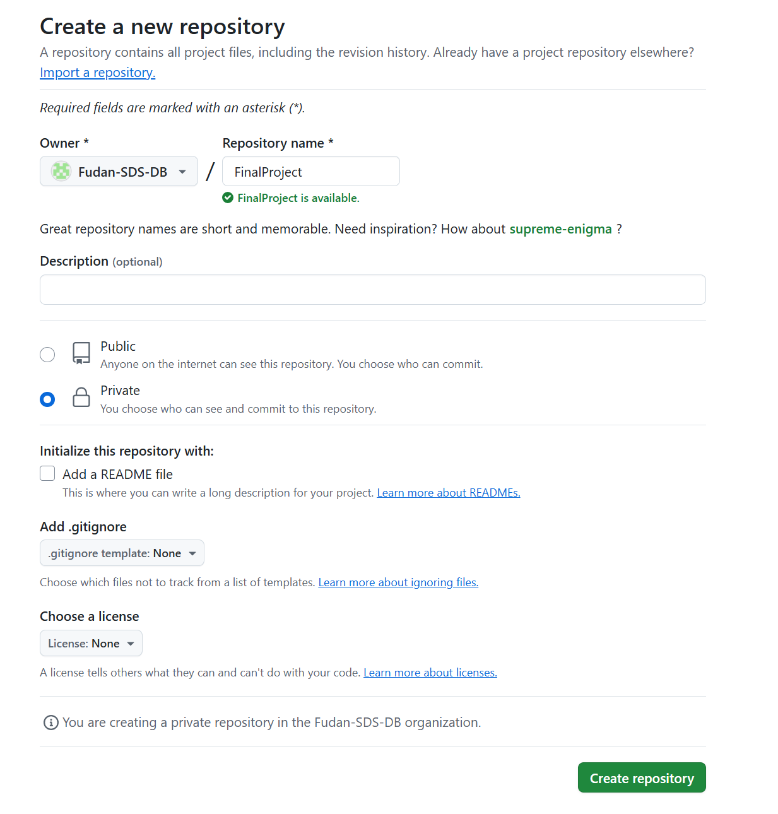Open Learn more about ignoring files link
Image resolution: width=778 pixels, height=814 pixels.
(398, 582)
